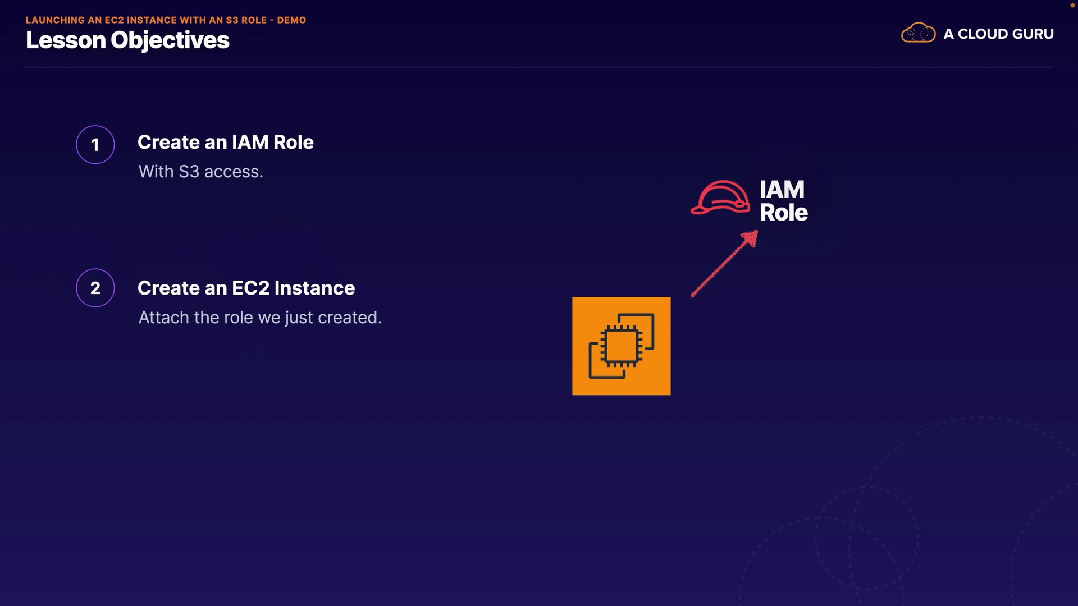Click the red hard hat IAM icon
Image resolution: width=1078 pixels, height=606 pixels.
(720, 198)
